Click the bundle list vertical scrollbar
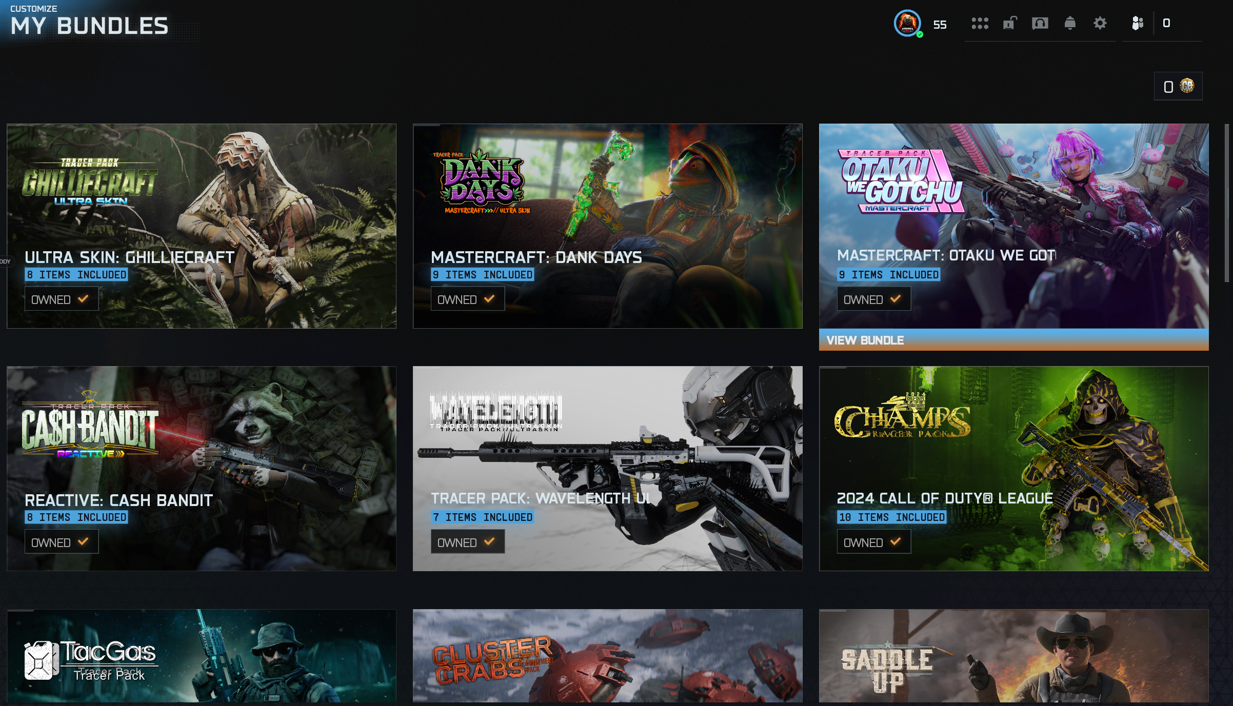The image size is (1233, 706). tap(1226, 203)
